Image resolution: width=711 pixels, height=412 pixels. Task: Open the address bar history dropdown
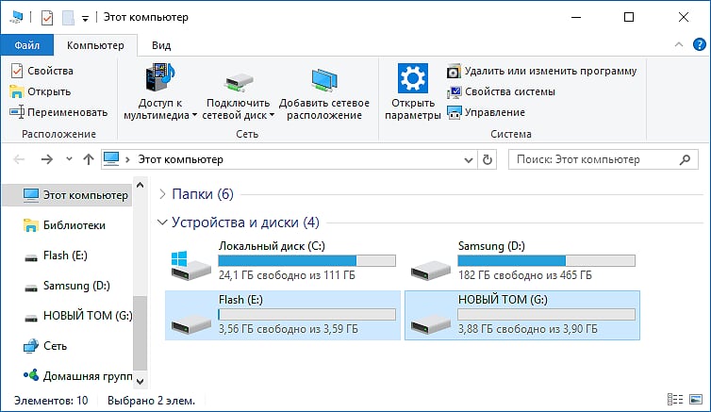469,159
